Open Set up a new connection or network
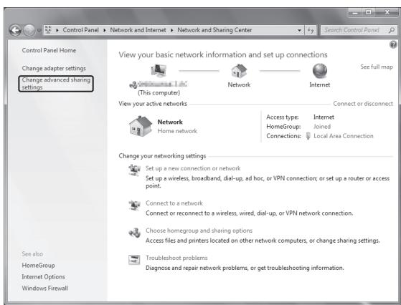Image resolution: width=401 pixels, height=305 pixels. (x=193, y=168)
